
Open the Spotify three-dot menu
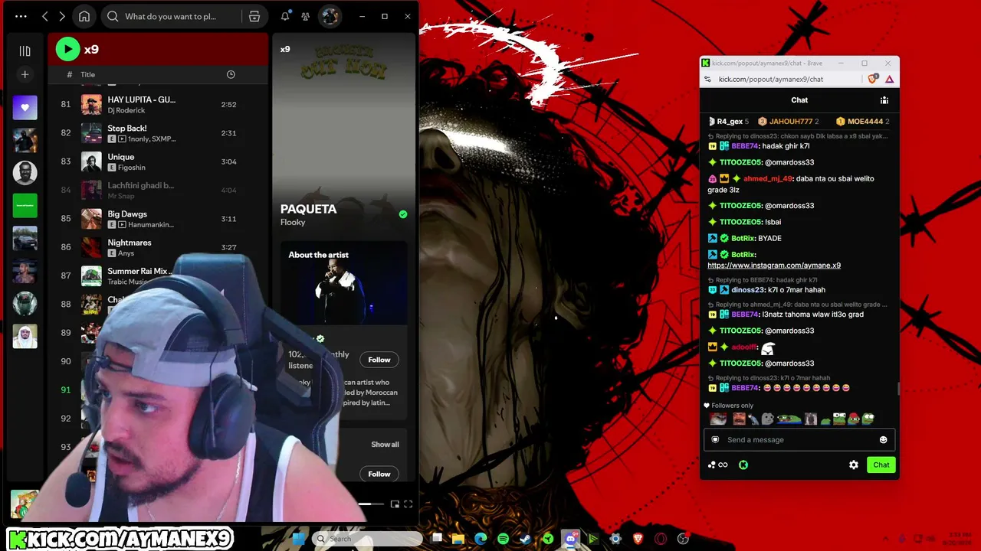point(21,16)
